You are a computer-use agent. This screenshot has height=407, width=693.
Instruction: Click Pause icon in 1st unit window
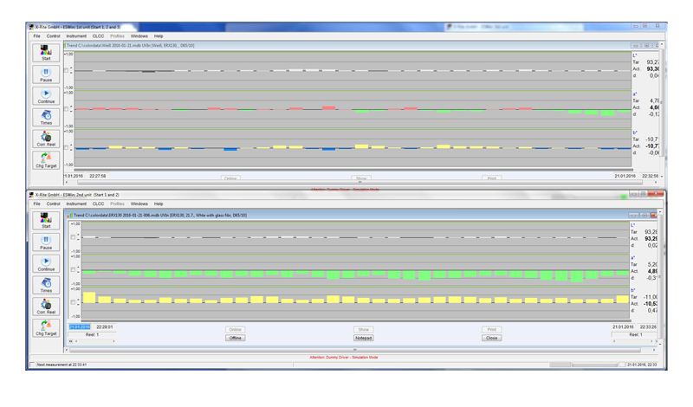click(46, 74)
